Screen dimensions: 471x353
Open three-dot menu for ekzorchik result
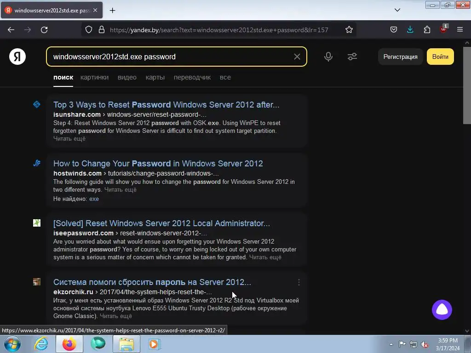click(299, 282)
